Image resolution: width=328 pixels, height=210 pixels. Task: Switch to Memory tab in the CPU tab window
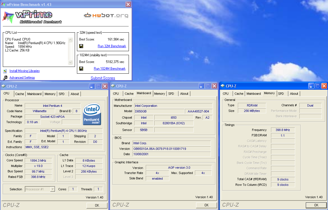[50, 94]
